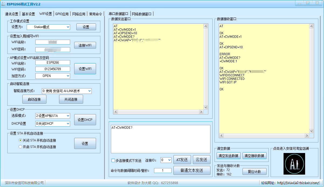The image size is (324, 187).
Task: Click the 云发送 button
Action: (202, 160)
